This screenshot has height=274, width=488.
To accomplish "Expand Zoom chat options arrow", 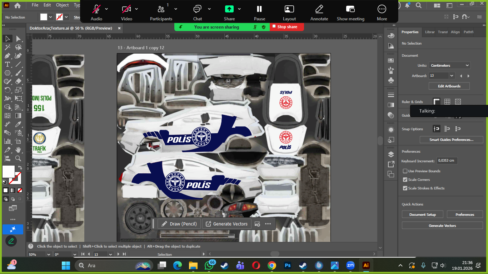I will point(209,9).
